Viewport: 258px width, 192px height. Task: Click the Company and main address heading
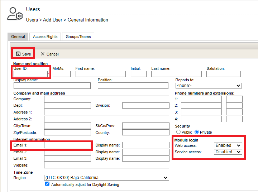[x=39, y=93]
